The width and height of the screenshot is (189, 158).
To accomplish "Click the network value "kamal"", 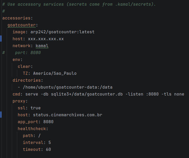I will (x=42, y=46).
